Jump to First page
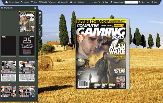This screenshot has width=163, height=103. tap(105, 2)
